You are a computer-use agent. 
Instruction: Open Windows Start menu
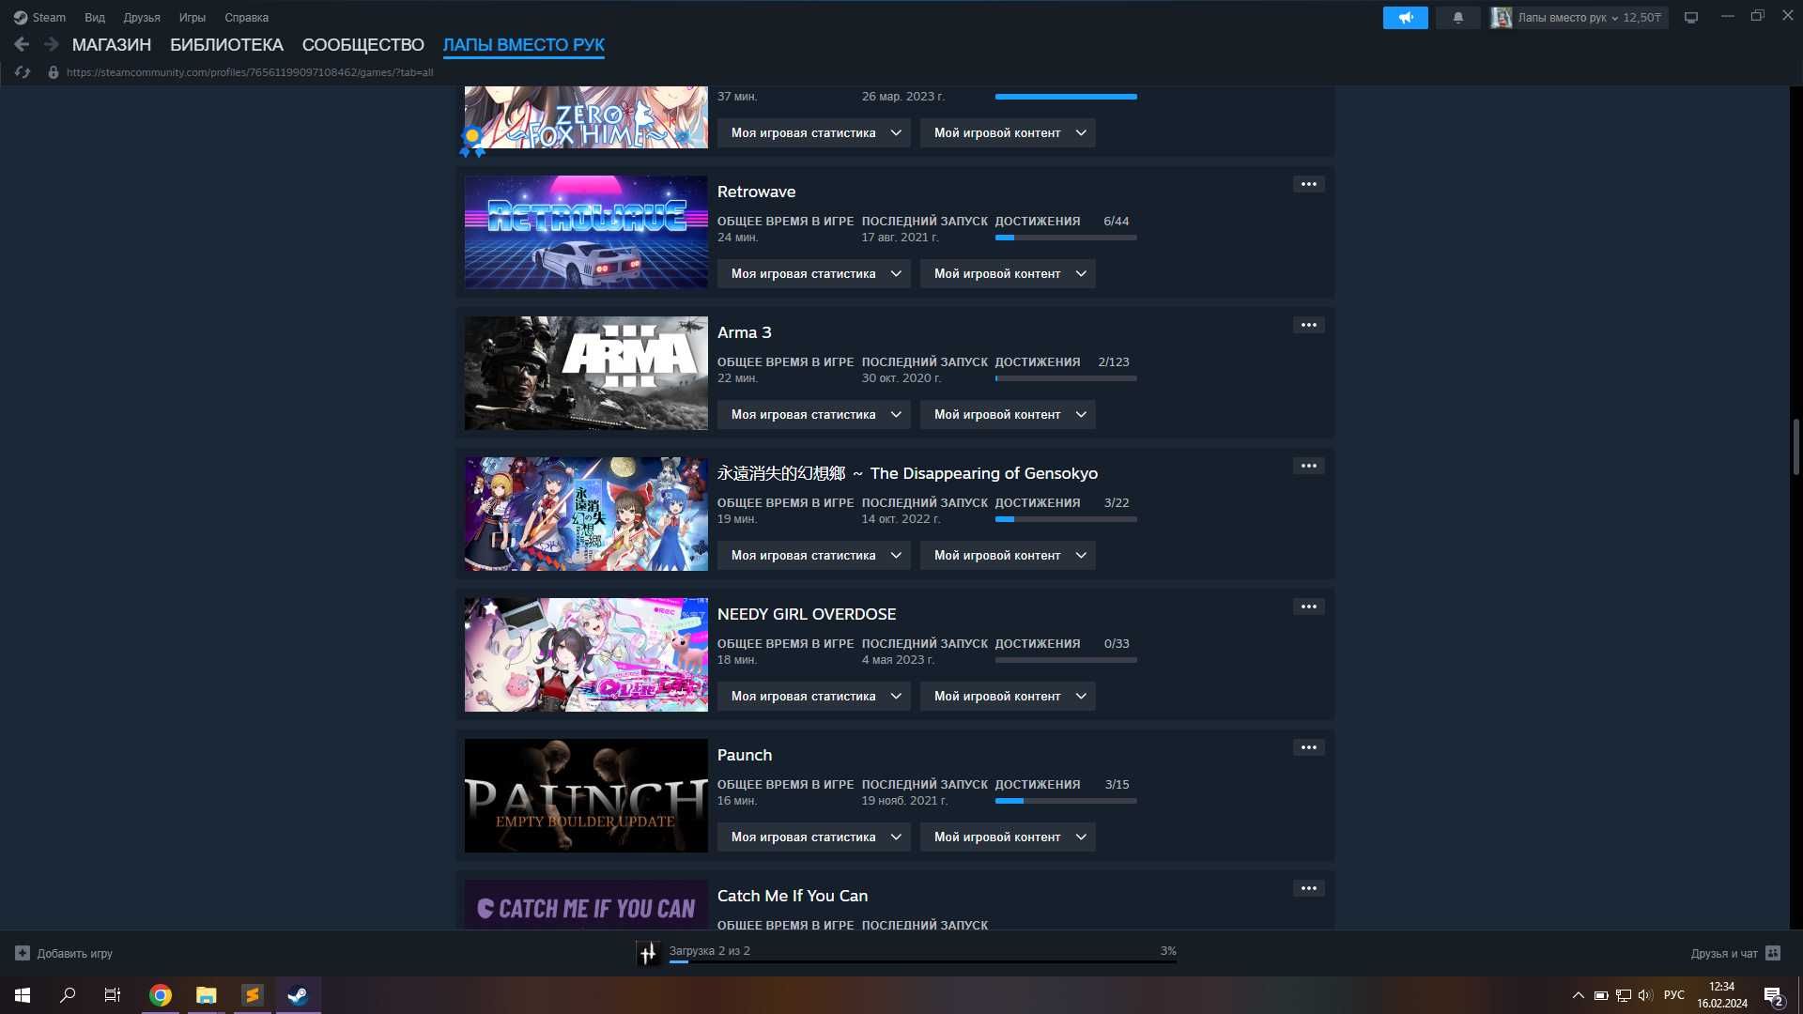point(23,995)
